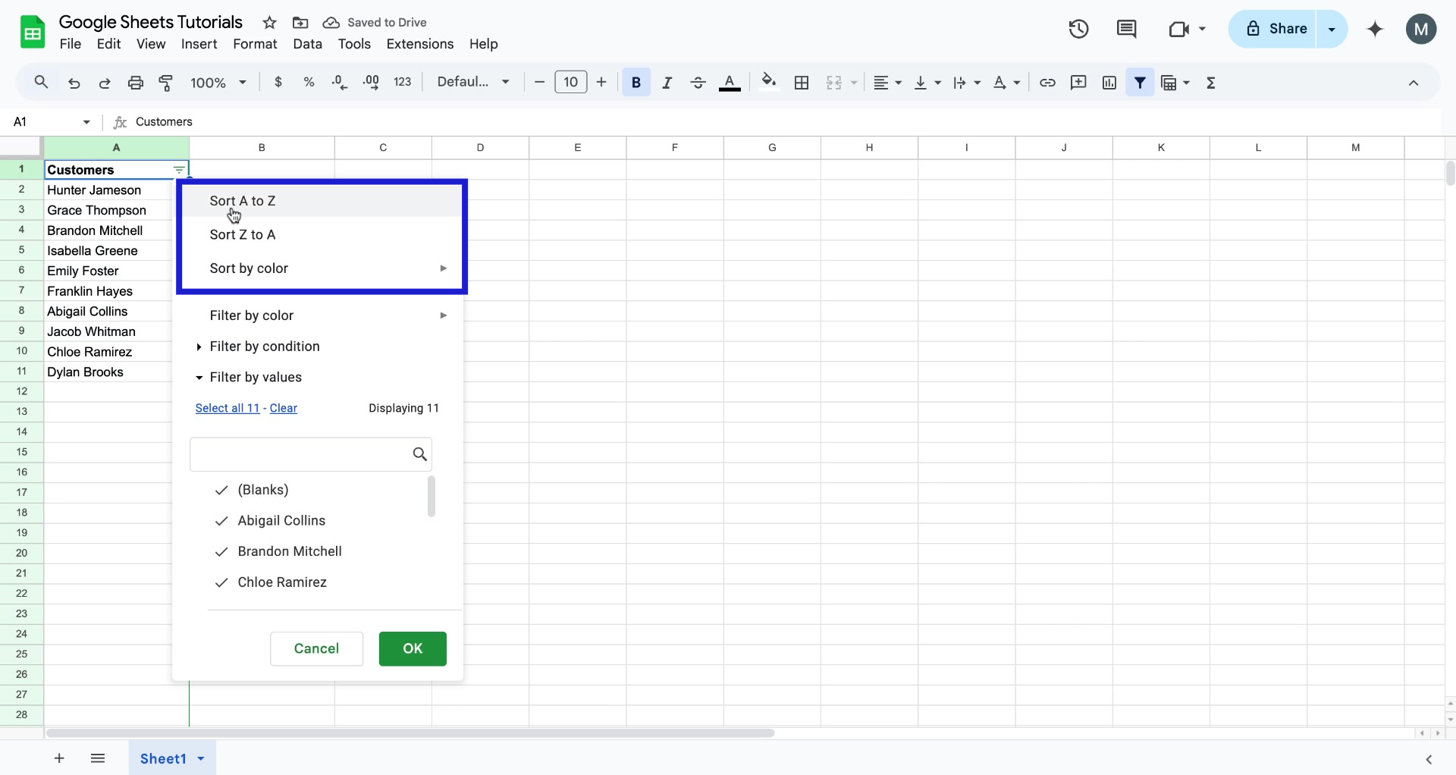Apply italic formatting
The width and height of the screenshot is (1456, 775).
(x=667, y=83)
